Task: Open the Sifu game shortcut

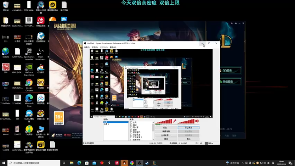Action: (6, 68)
